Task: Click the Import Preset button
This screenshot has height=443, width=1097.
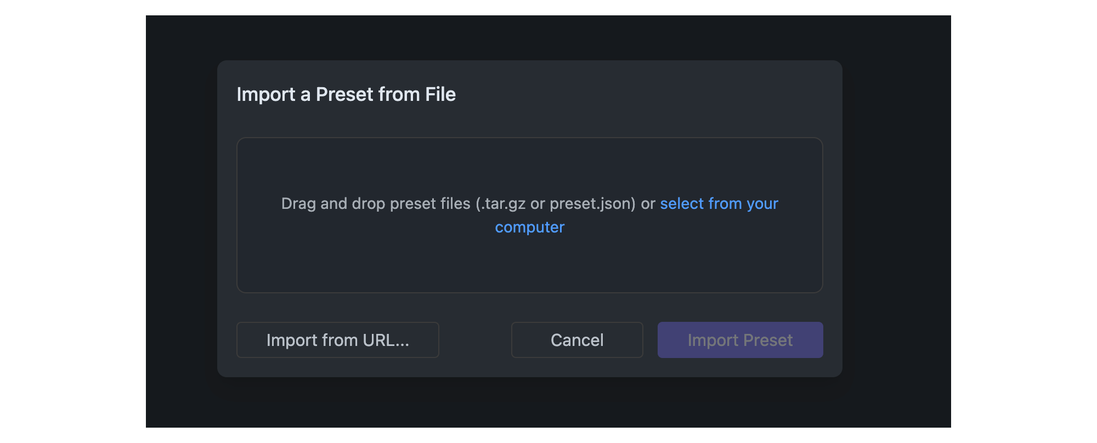Action: click(740, 340)
